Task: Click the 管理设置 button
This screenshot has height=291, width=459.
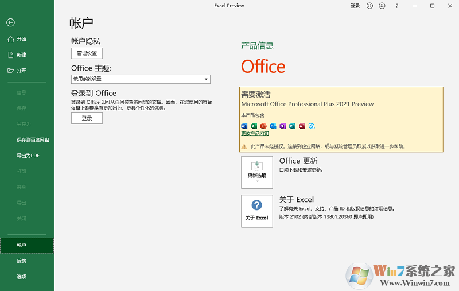Action: (x=87, y=53)
